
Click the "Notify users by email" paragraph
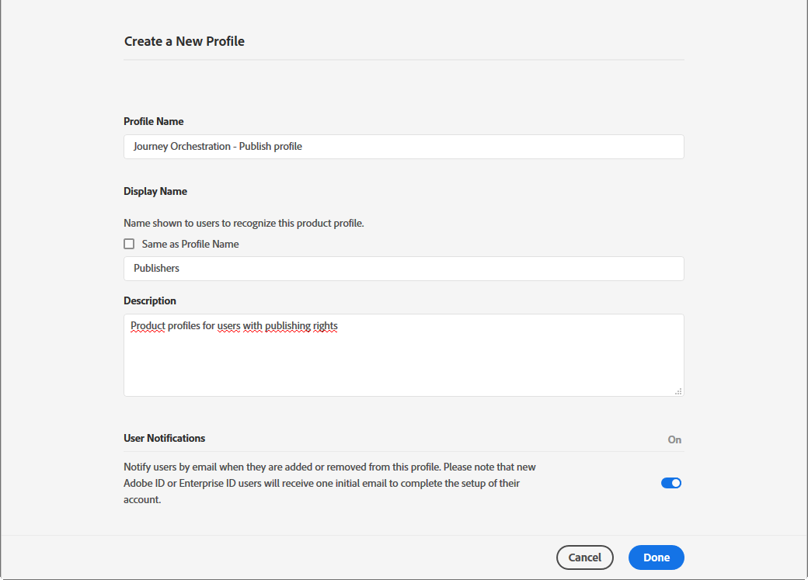pos(329,483)
